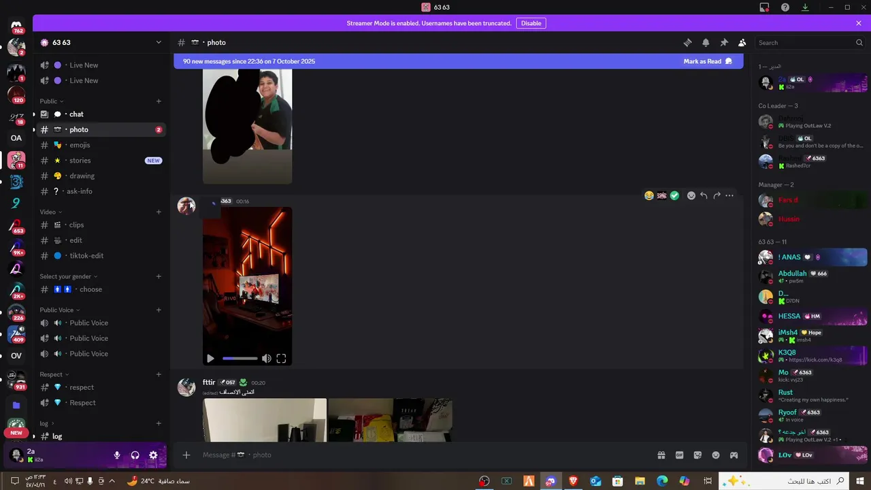The height and width of the screenshot is (490, 871).
Task: Mute microphone in user panel
Action: coord(117,455)
